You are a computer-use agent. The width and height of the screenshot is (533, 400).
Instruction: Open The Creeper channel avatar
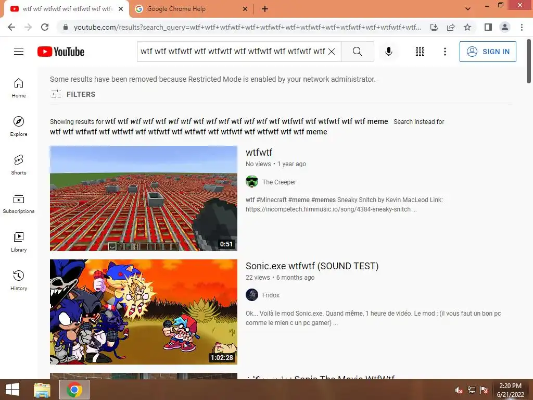[x=252, y=182]
